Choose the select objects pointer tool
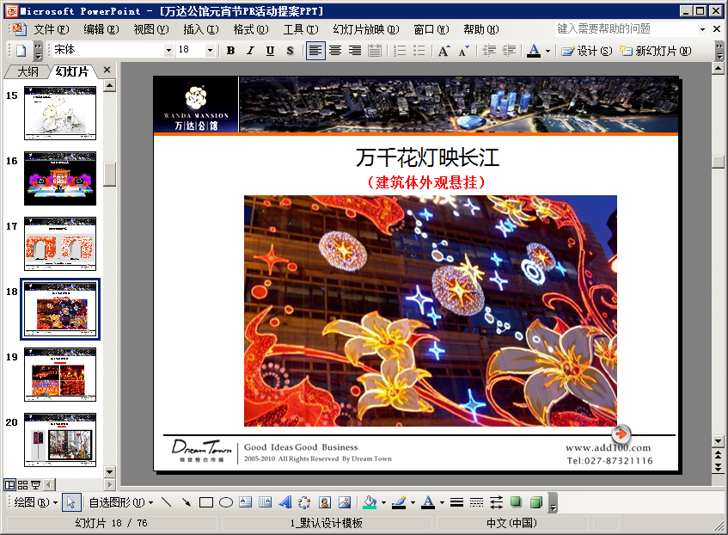Viewport: 728px width, 535px height. [x=71, y=502]
